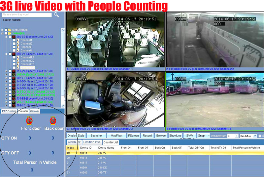Expand the 113-VV vehicle node

coord(6,71)
